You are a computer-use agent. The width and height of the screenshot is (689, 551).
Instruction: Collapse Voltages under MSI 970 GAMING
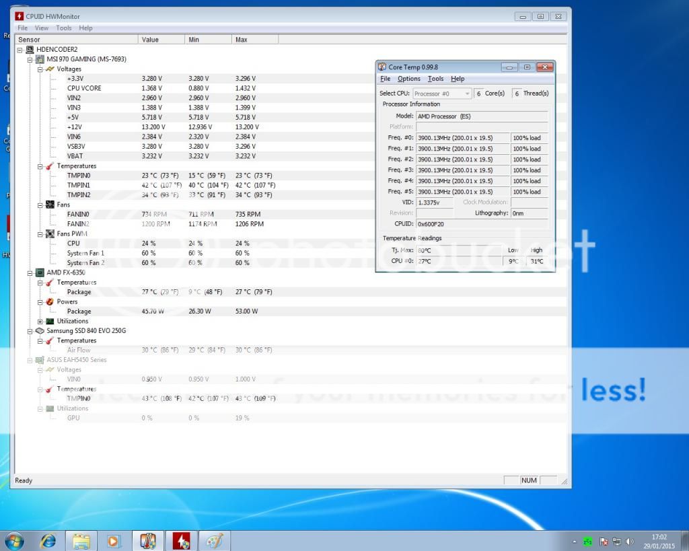(40, 69)
